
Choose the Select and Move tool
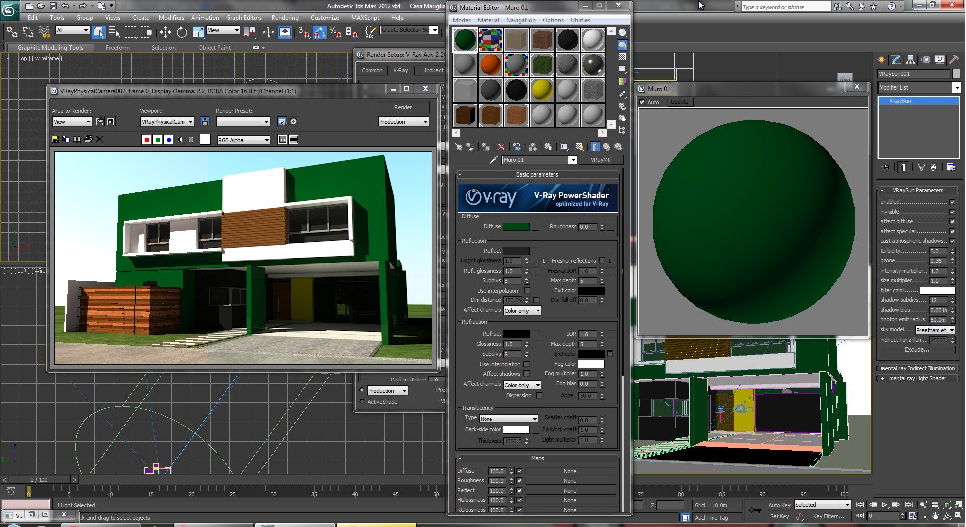point(165,32)
